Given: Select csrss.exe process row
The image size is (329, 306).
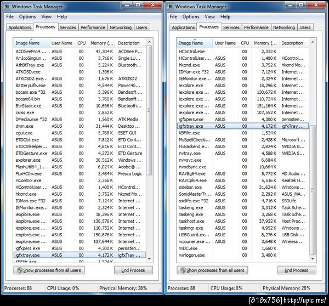Looking at the screenshot, I should click(80, 113).
